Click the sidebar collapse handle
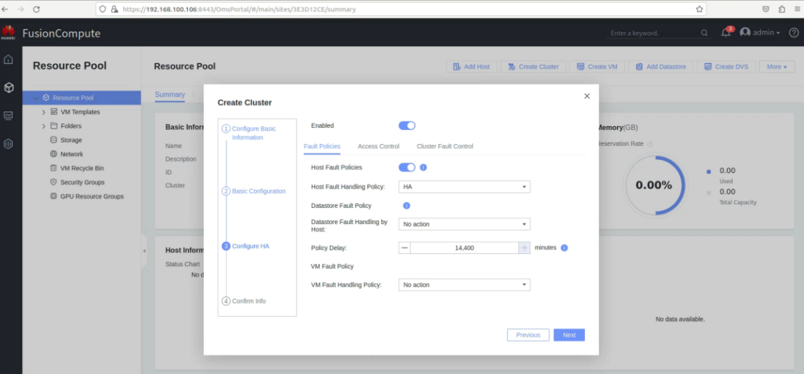The image size is (804, 374). [x=144, y=251]
